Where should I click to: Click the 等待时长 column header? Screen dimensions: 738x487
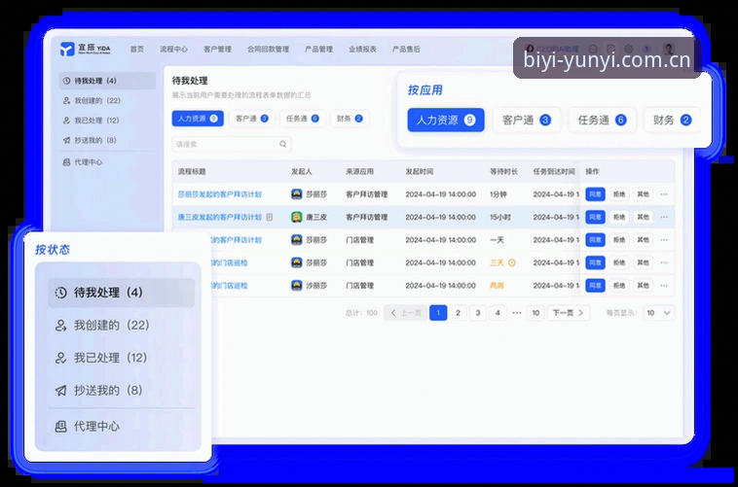point(503,172)
